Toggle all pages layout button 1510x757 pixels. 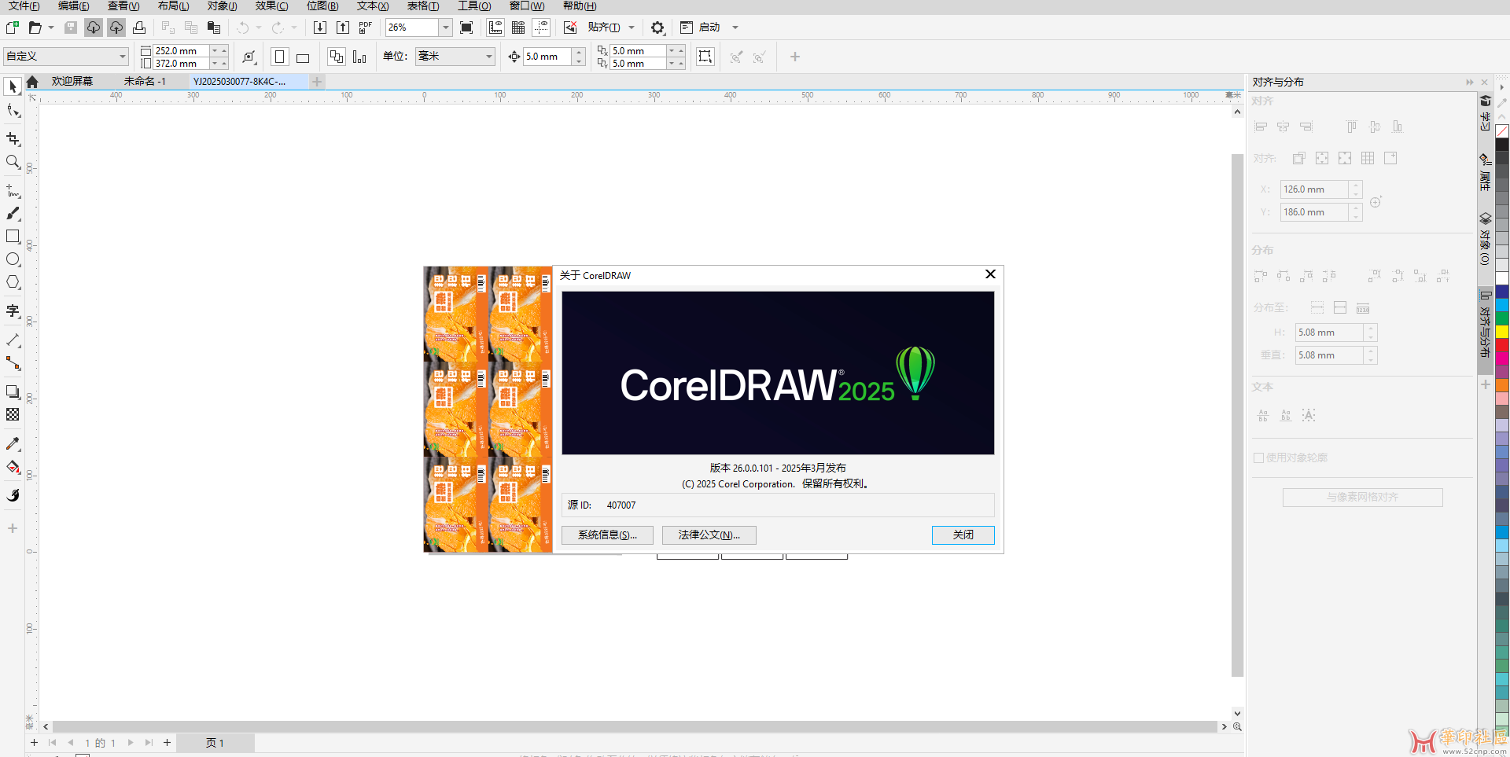tap(337, 57)
